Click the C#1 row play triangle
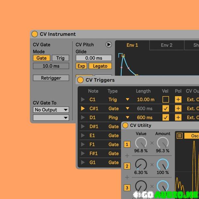Screen dimensions: 199x199 pos(83,108)
